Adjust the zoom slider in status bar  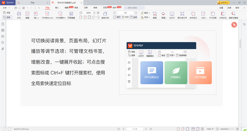point(228,129)
